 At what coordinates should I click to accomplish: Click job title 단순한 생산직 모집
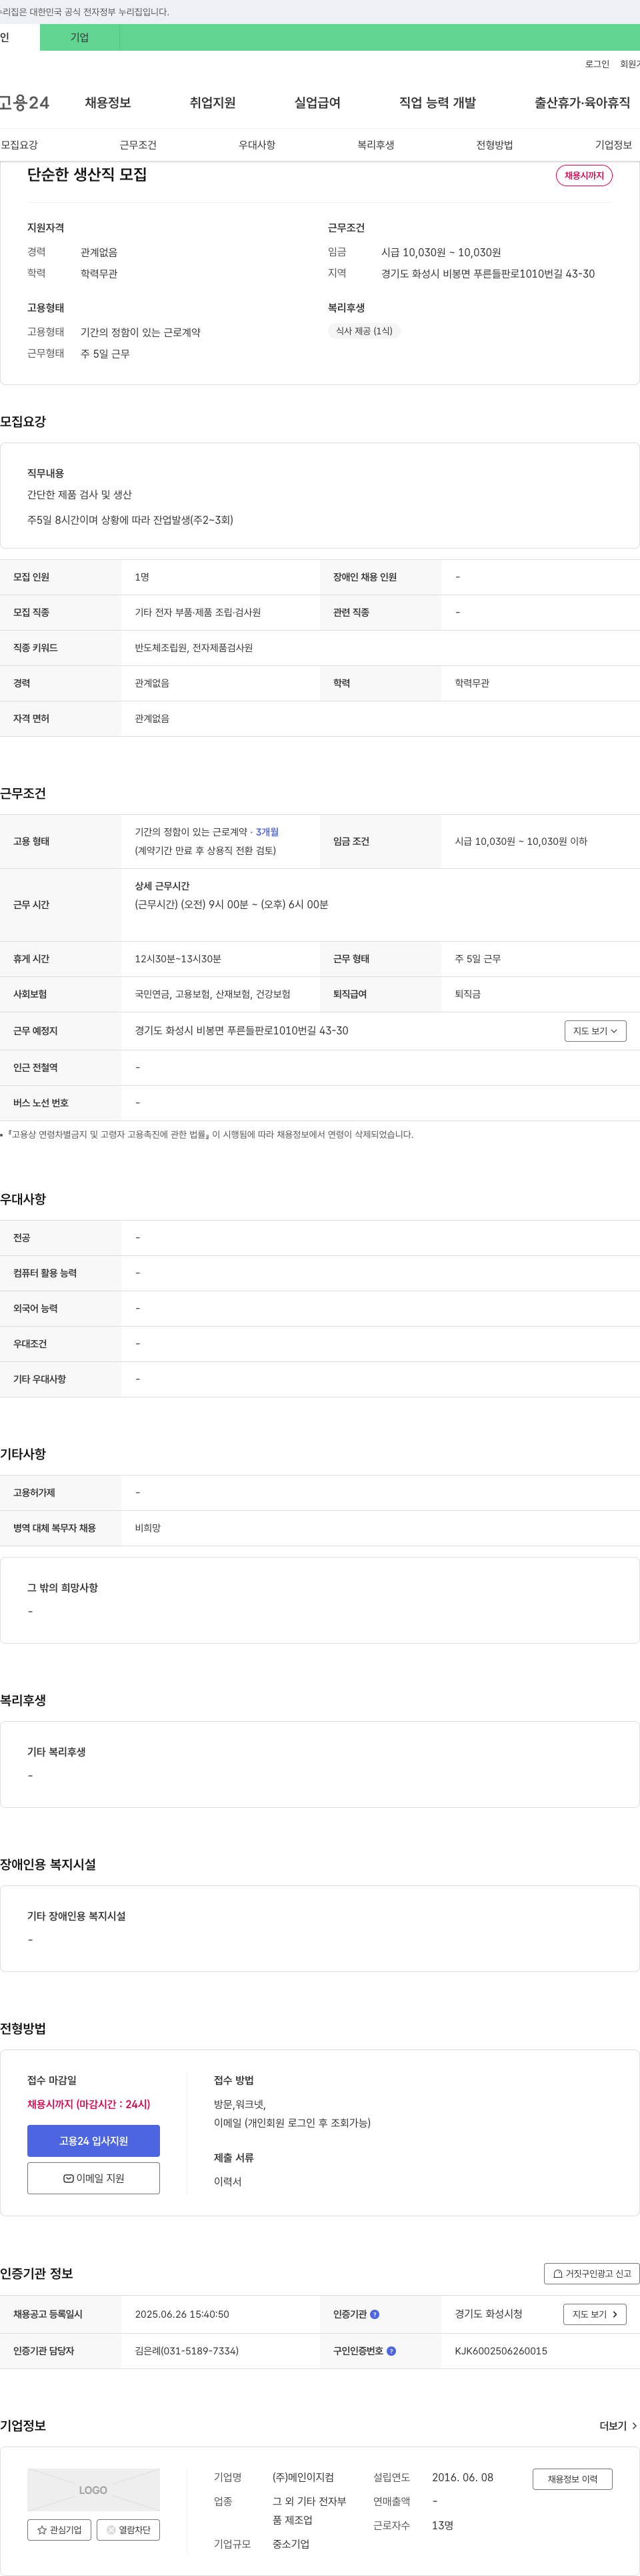tap(87, 174)
